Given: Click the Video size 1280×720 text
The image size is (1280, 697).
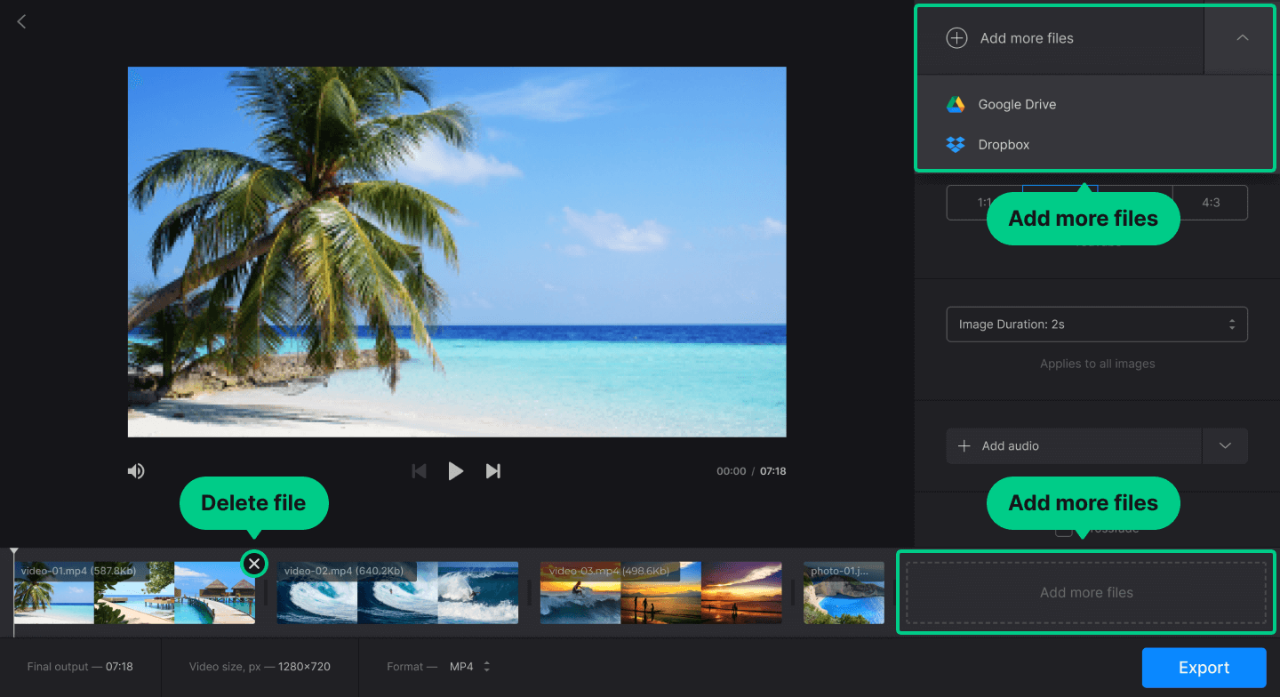Looking at the screenshot, I should (x=260, y=667).
